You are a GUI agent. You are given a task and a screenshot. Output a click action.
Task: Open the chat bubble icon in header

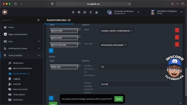point(79,12)
